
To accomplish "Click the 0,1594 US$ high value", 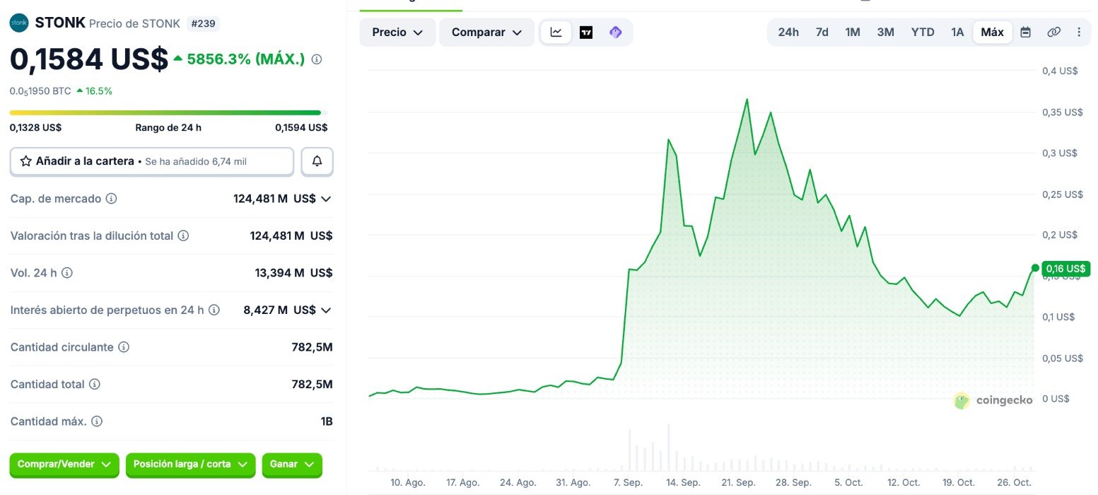I will [301, 128].
